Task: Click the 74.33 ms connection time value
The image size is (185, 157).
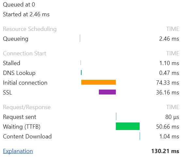Action: click(x=167, y=83)
